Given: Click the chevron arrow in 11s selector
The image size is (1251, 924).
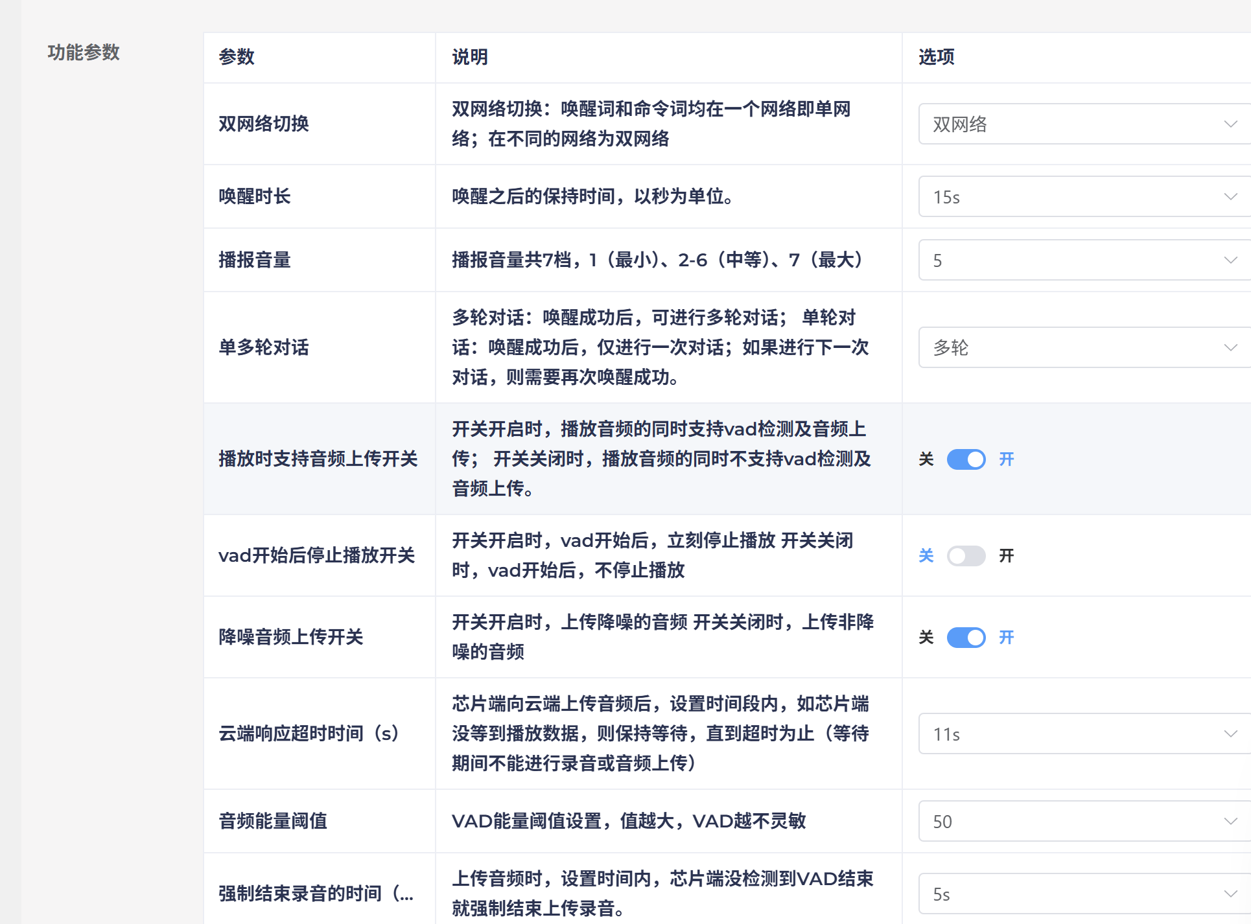Looking at the screenshot, I should [x=1230, y=733].
